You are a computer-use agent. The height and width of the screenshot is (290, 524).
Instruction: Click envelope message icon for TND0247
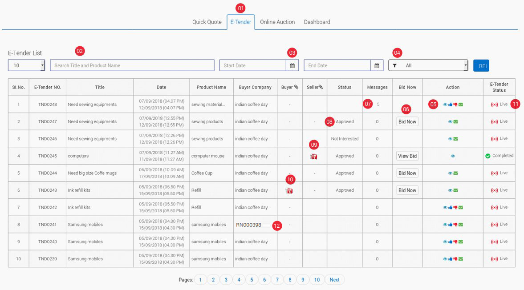point(455,122)
